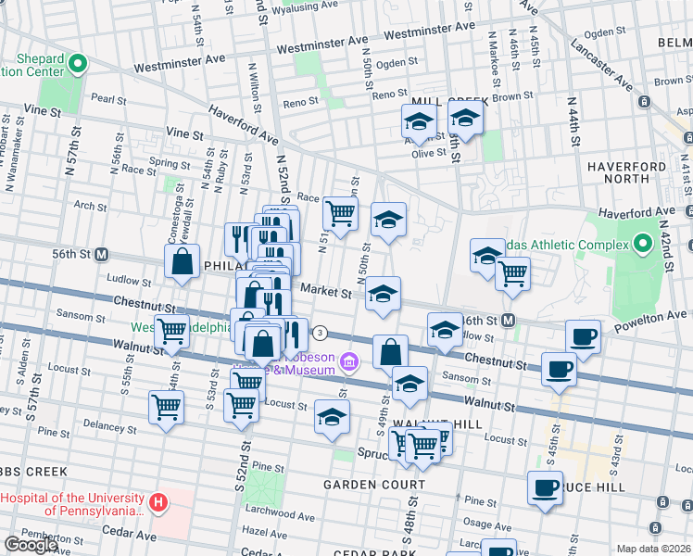The height and width of the screenshot is (556, 693).
Task: Select the shopping cart marker near the Athletic Complex
Action: pos(512,275)
